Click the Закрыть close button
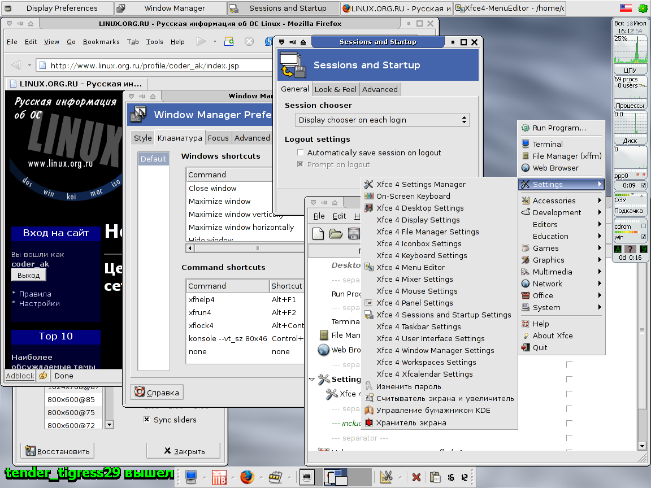Viewport: 651px width, 488px height. [183, 451]
